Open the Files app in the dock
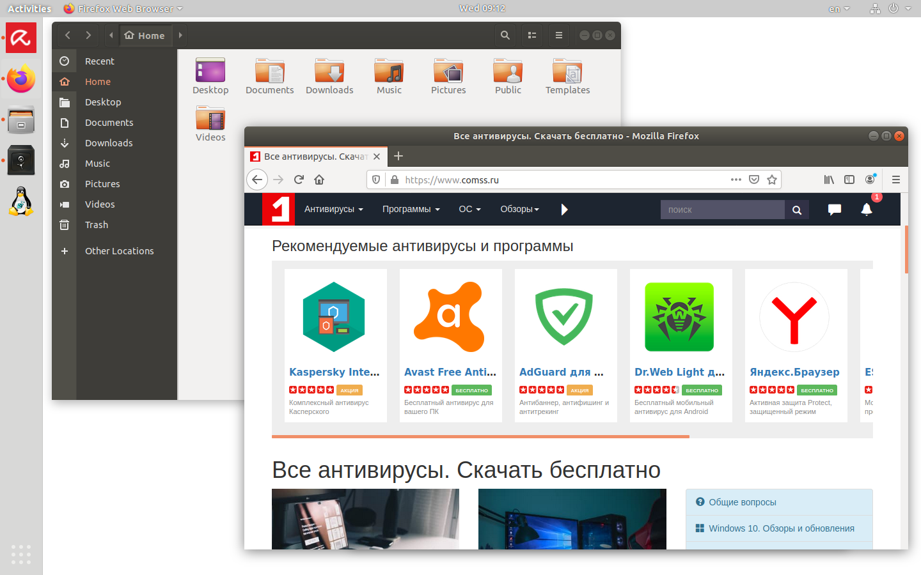 (x=21, y=119)
